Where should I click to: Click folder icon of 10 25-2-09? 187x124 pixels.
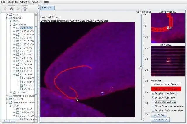coord(18,31)
